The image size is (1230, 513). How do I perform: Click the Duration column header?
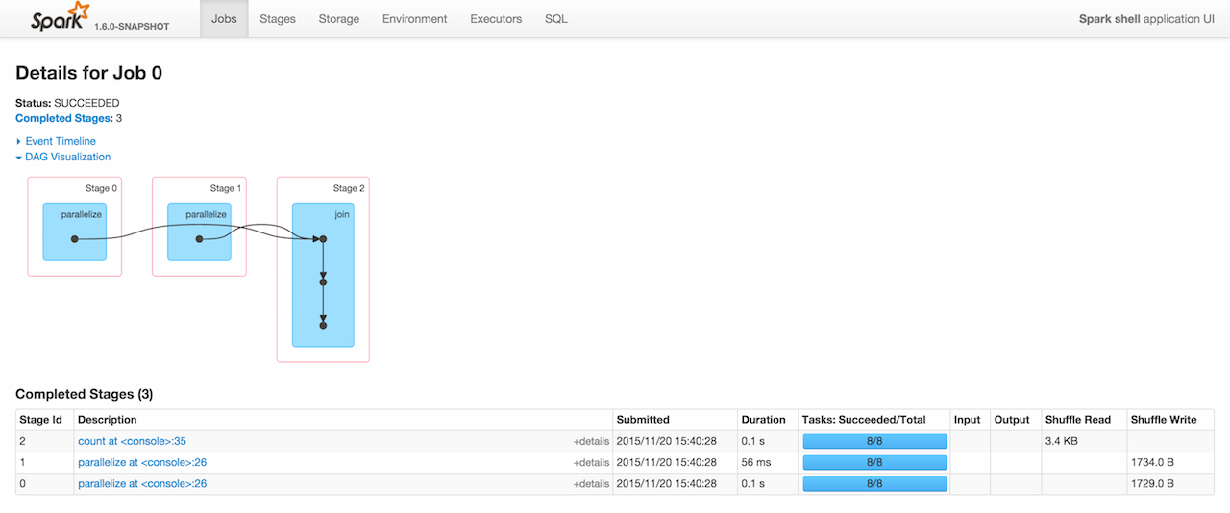[764, 420]
